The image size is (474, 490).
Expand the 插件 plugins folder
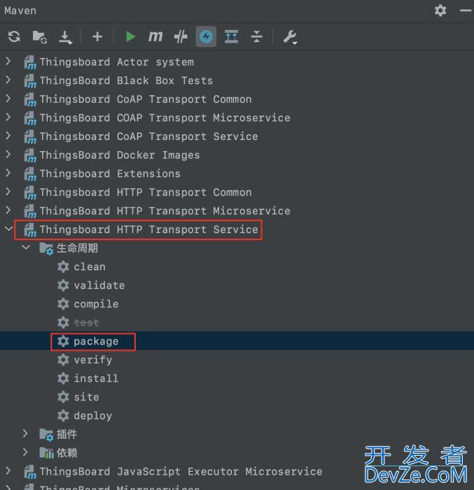pyautogui.click(x=26, y=433)
